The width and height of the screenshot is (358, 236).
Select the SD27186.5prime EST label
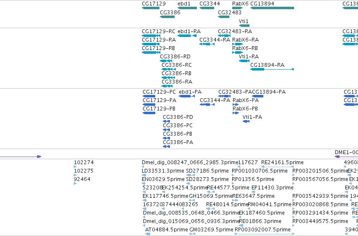[x=207, y=171]
